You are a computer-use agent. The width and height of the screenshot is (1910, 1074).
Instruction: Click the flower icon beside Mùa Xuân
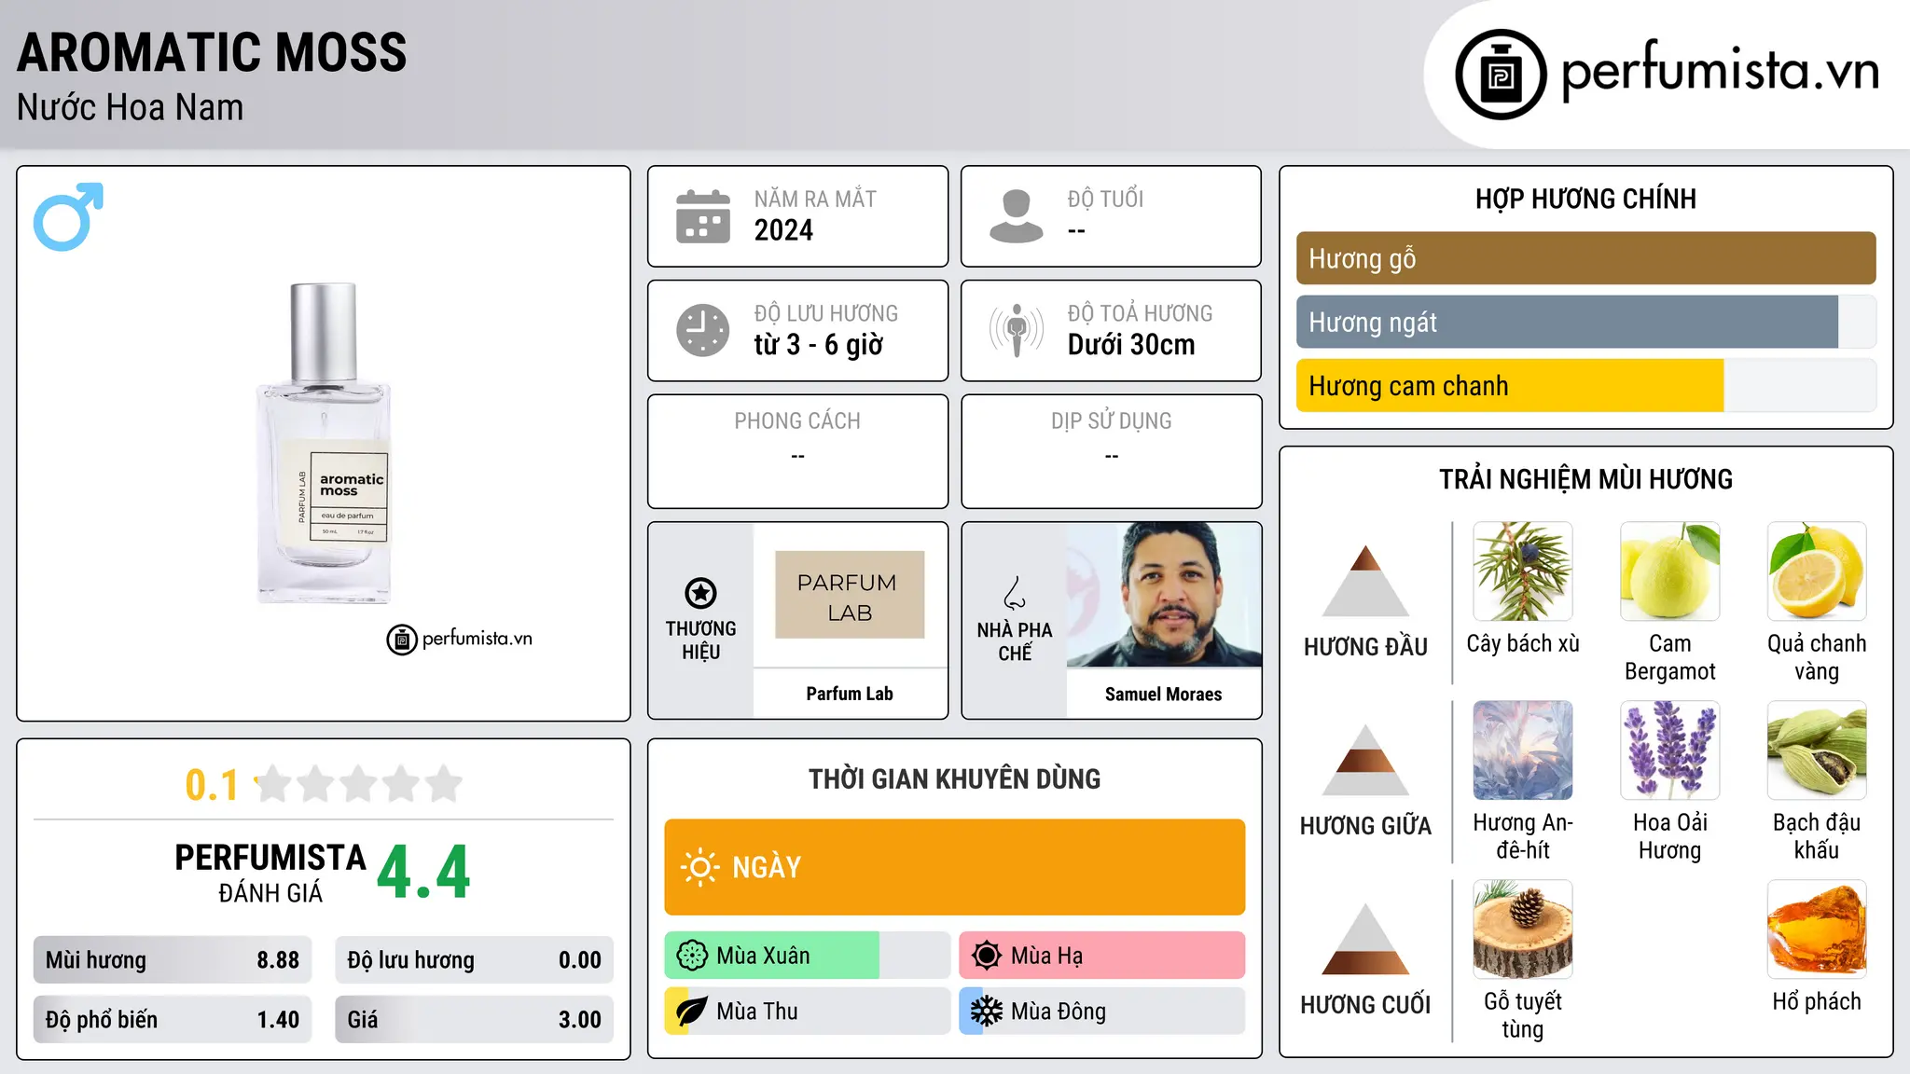tap(692, 956)
